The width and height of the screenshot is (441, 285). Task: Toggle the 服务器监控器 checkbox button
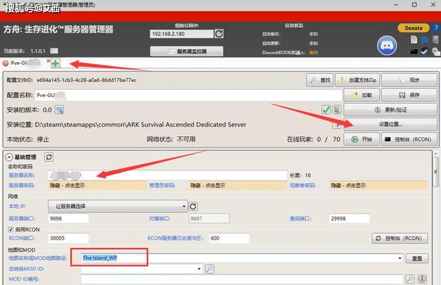point(187,51)
